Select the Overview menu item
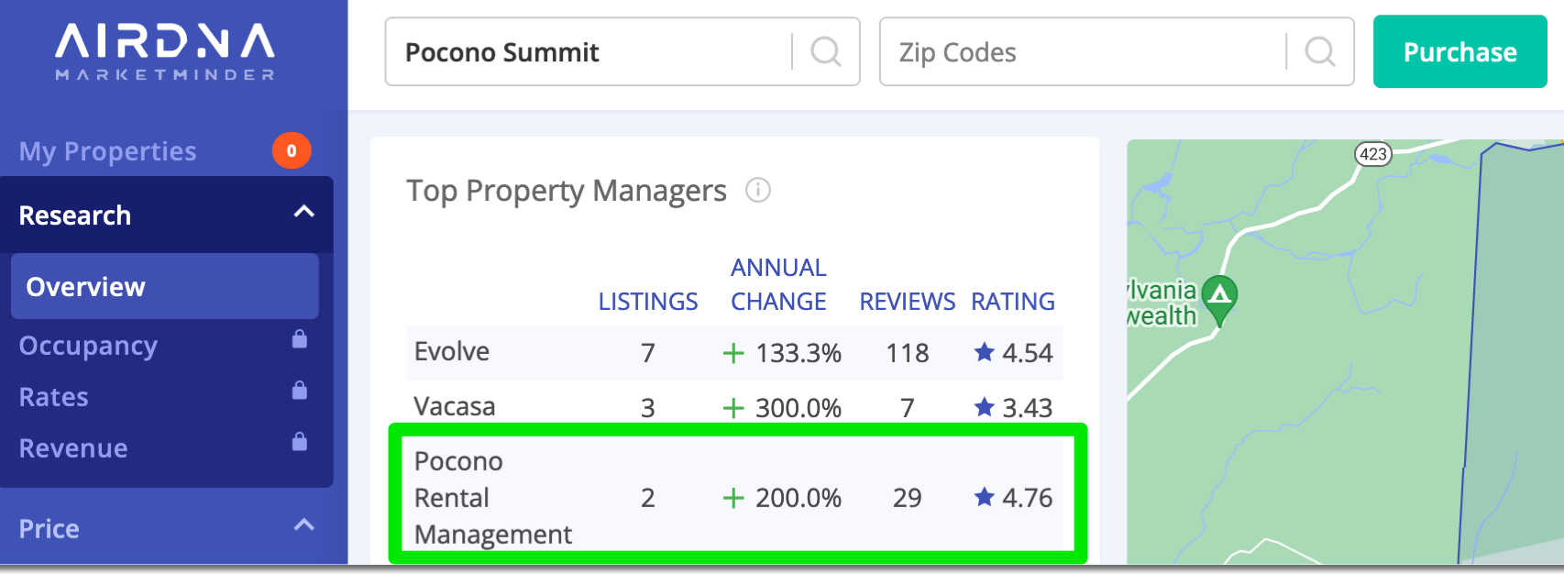The height and width of the screenshot is (574, 1564). (x=165, y=287)
